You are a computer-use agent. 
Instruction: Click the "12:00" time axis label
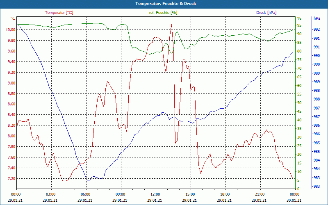155,194
